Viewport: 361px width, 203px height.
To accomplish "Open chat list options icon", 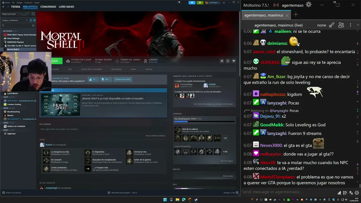I will [345, 193].
